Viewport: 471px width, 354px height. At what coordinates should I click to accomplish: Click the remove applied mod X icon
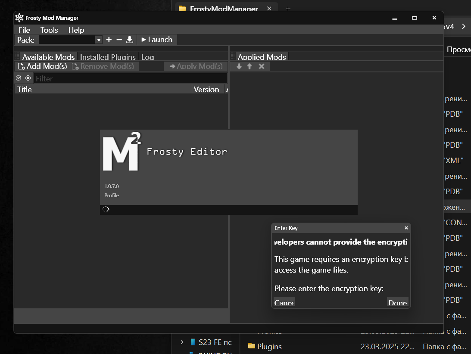click(261, 66)
